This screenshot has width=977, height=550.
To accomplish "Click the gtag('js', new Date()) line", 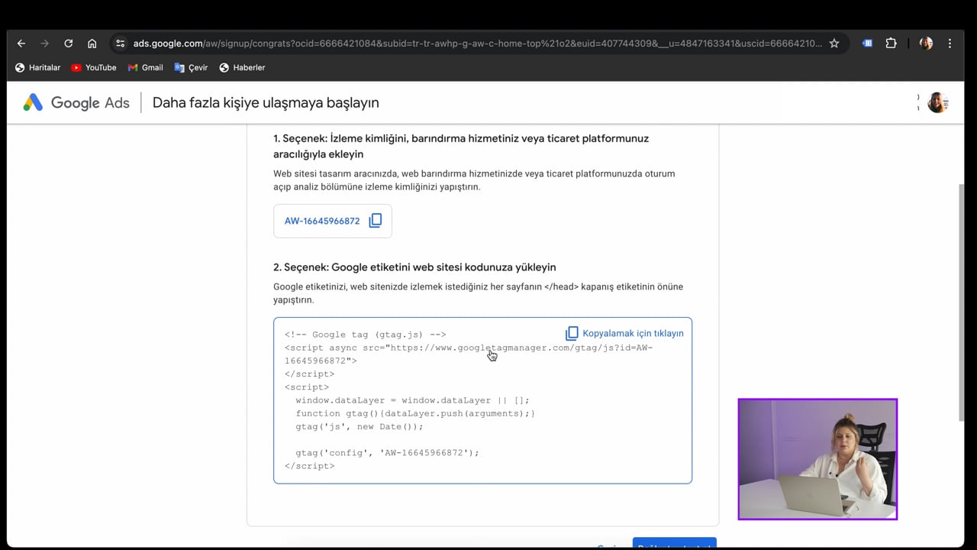I will pos(360,426).
